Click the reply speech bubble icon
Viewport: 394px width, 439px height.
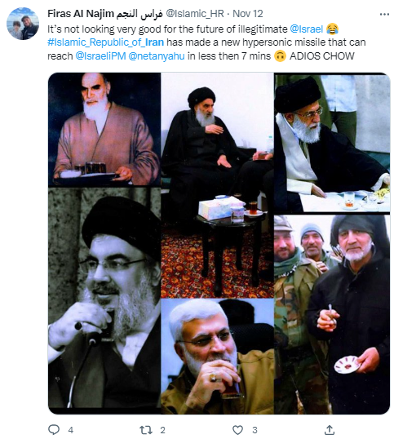click(54, 429)
